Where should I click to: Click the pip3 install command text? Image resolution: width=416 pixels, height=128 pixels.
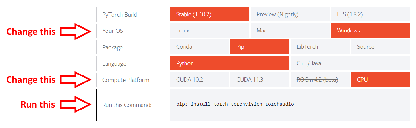(x=235, y=104)
